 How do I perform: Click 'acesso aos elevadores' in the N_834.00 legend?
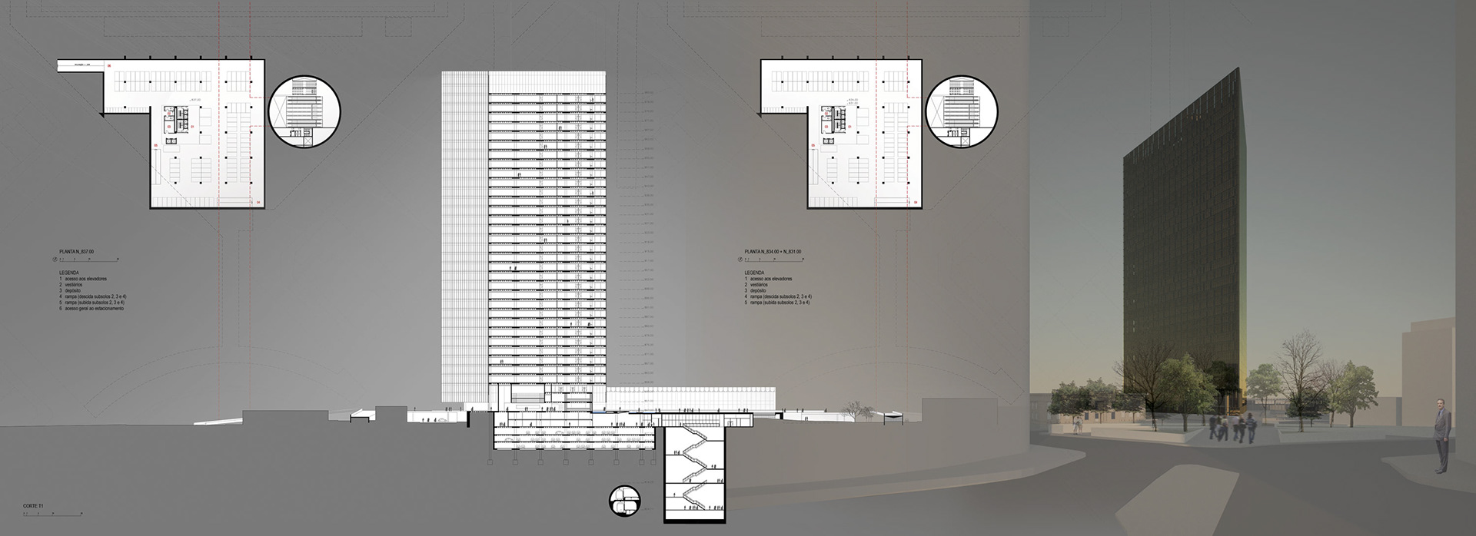pos(771,279)
